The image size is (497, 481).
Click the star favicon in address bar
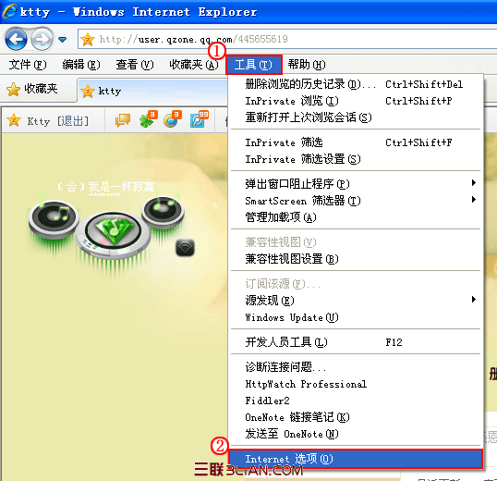(88, 40)
